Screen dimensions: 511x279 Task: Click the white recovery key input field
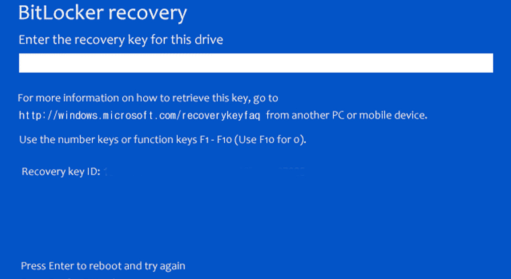[x=255, y=63]
